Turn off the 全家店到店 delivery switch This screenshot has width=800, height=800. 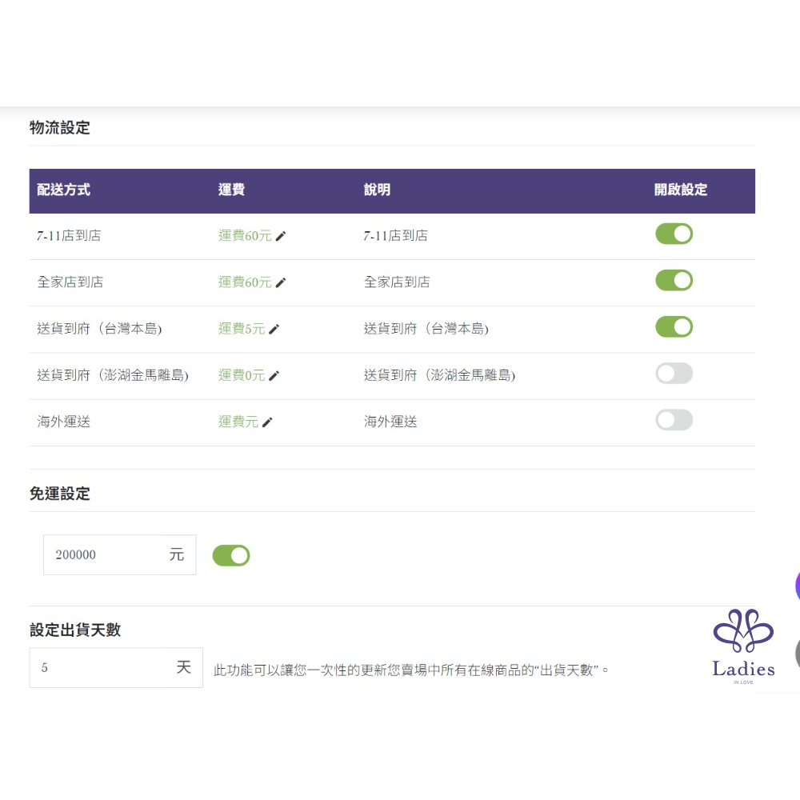click(x=674, y=281)
